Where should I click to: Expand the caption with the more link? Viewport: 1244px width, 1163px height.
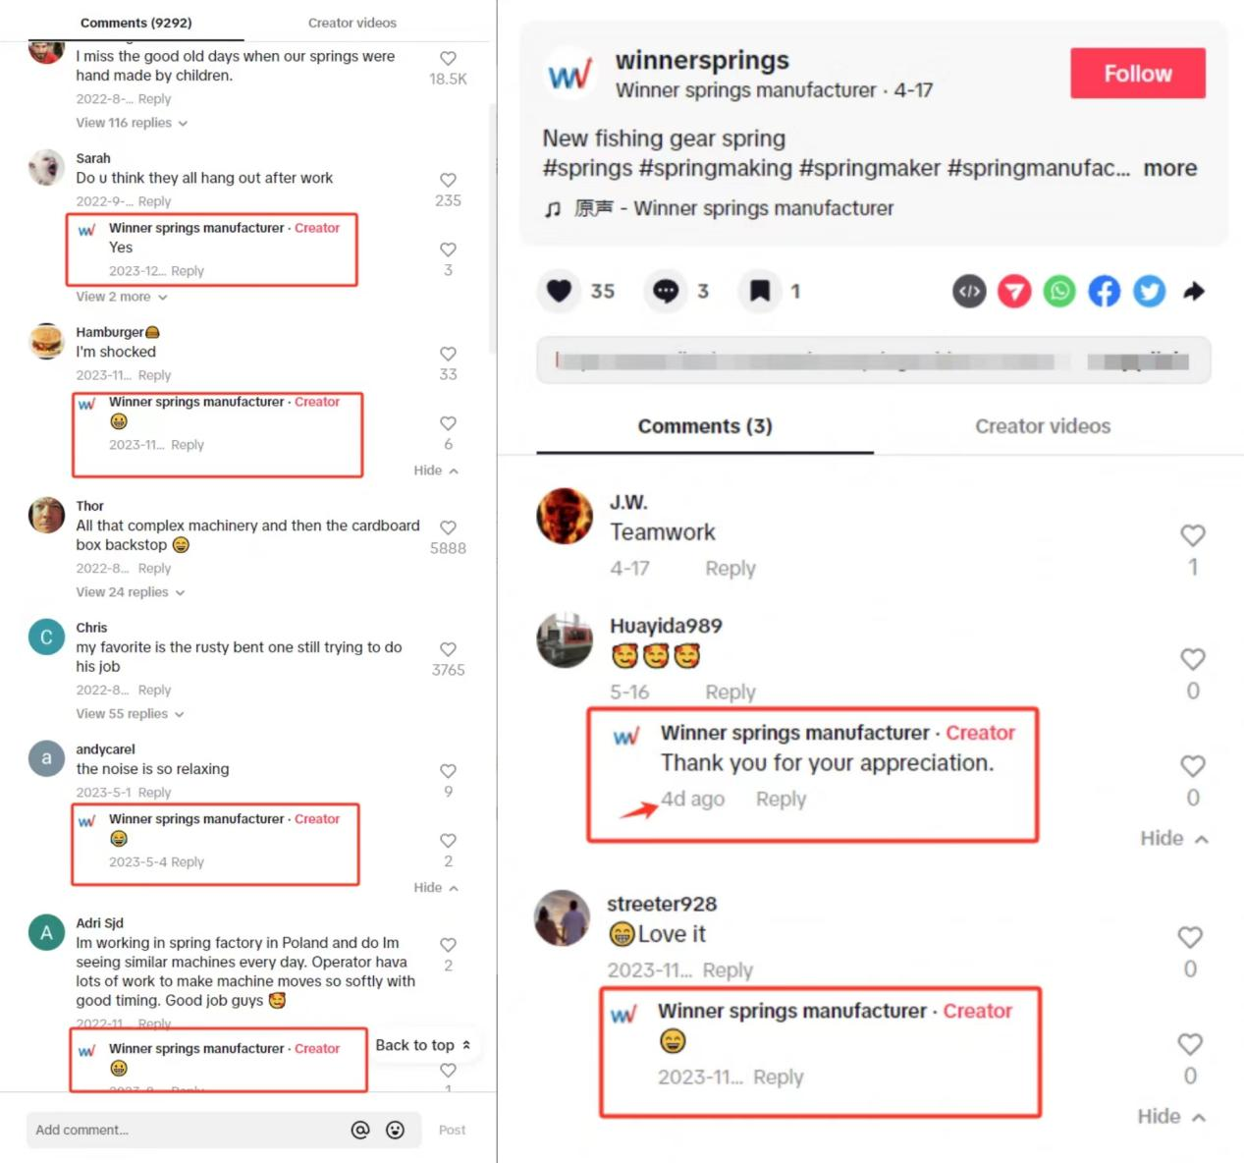1170,168
